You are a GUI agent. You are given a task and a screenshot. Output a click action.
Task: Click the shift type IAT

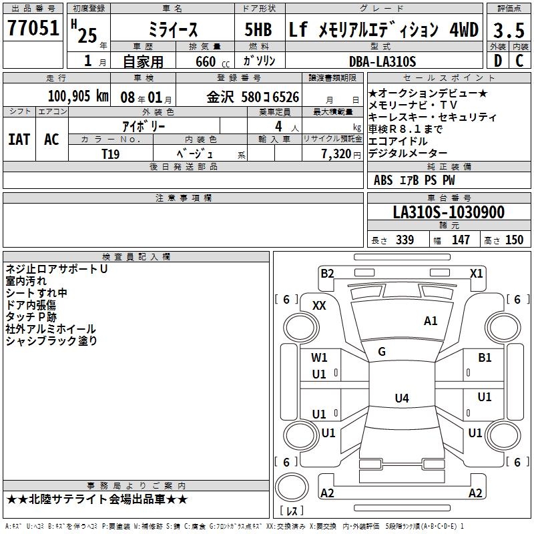tap(19, 140)
